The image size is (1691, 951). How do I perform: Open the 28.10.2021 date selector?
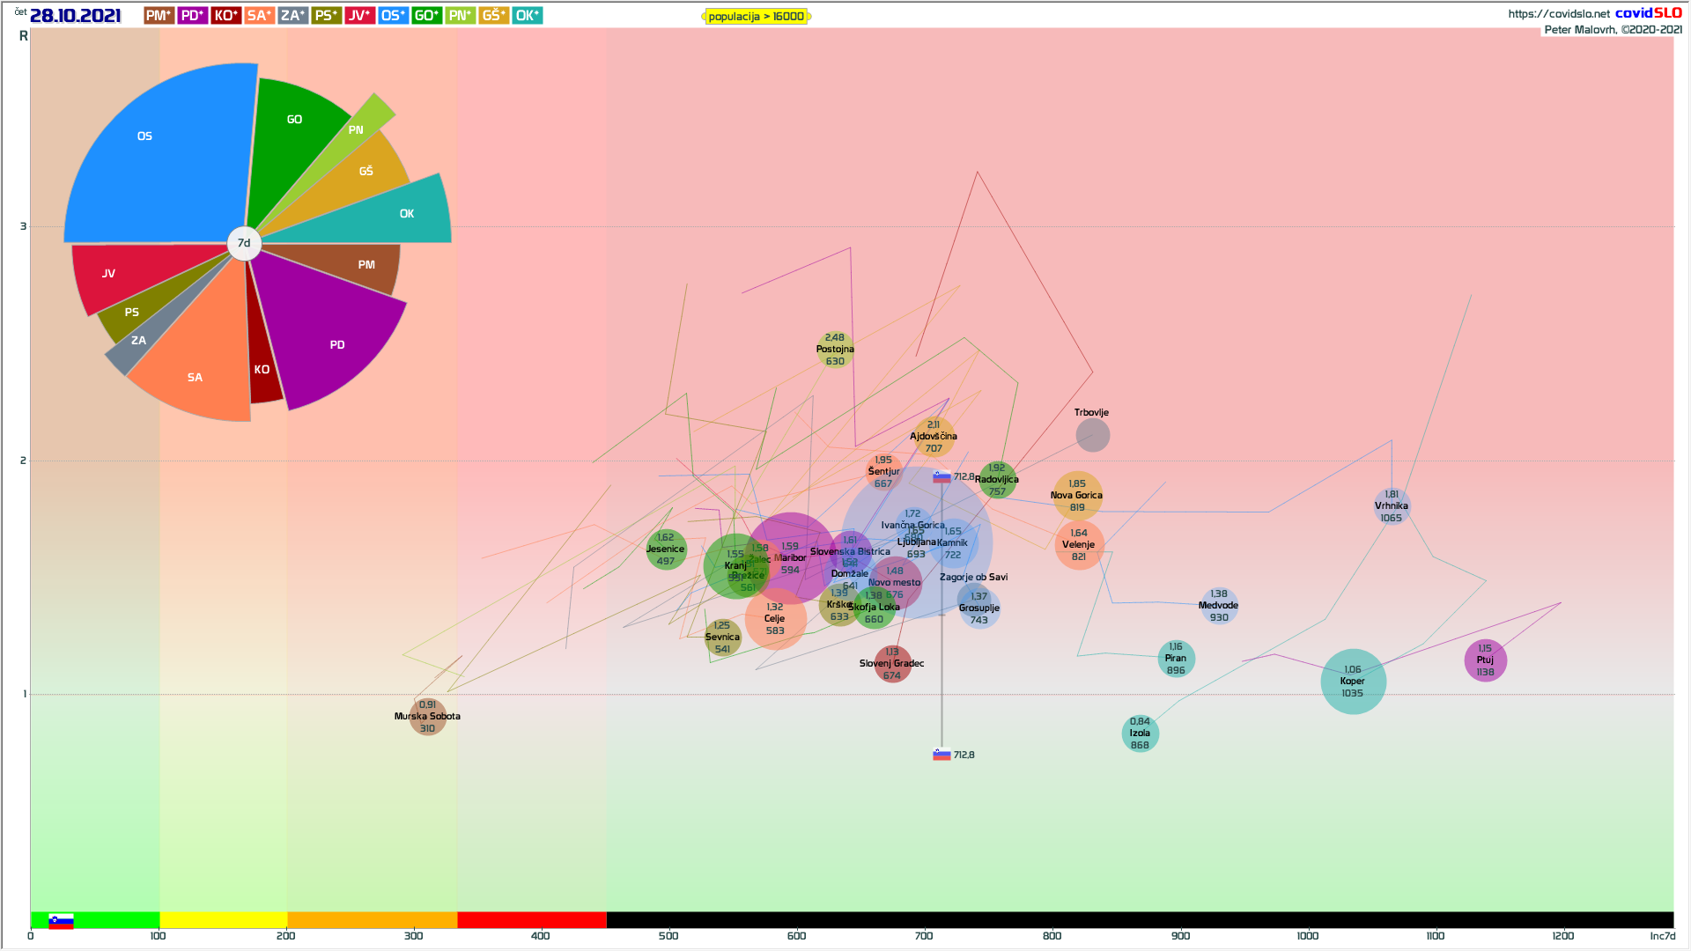tap(75, 16)
